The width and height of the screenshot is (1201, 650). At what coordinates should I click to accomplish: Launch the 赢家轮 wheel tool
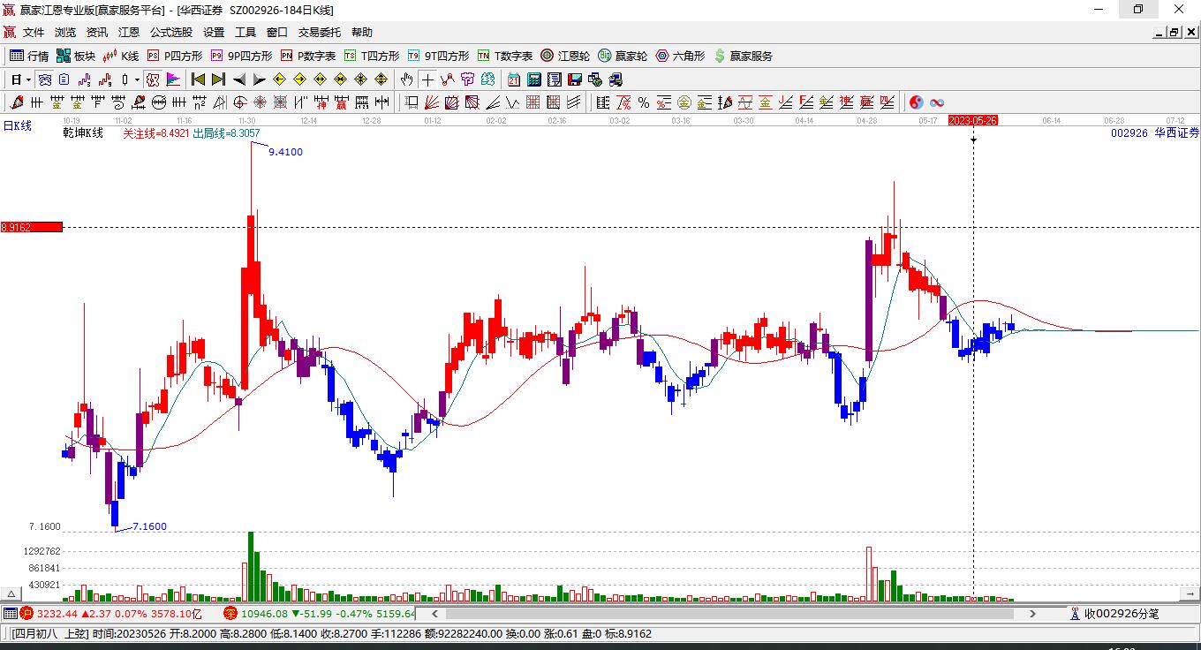click(x=623, y=56)
